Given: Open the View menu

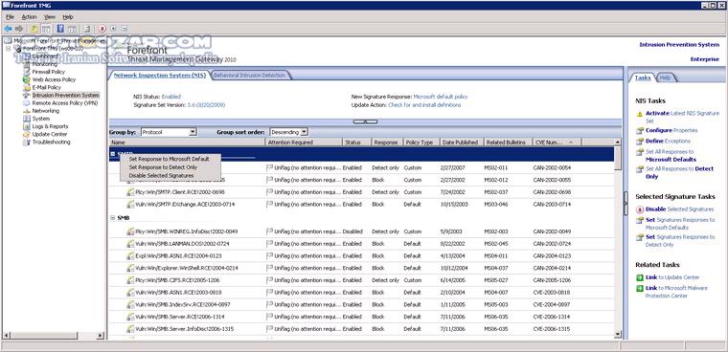Looking at the screenshot, I should (x=49, y=17).
